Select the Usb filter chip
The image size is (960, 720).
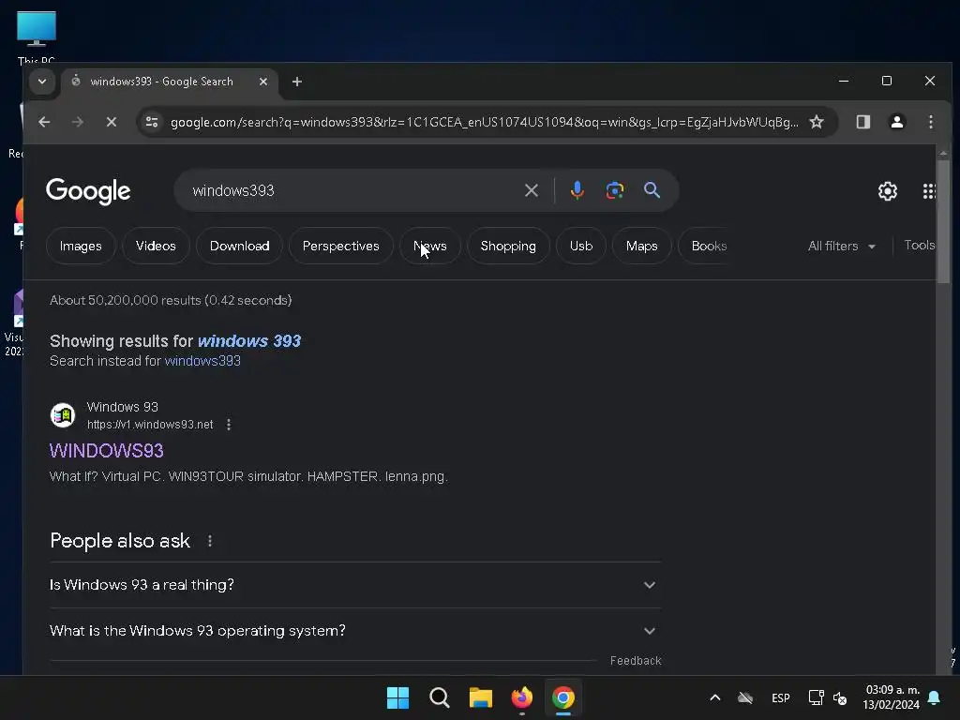[581, 247]
